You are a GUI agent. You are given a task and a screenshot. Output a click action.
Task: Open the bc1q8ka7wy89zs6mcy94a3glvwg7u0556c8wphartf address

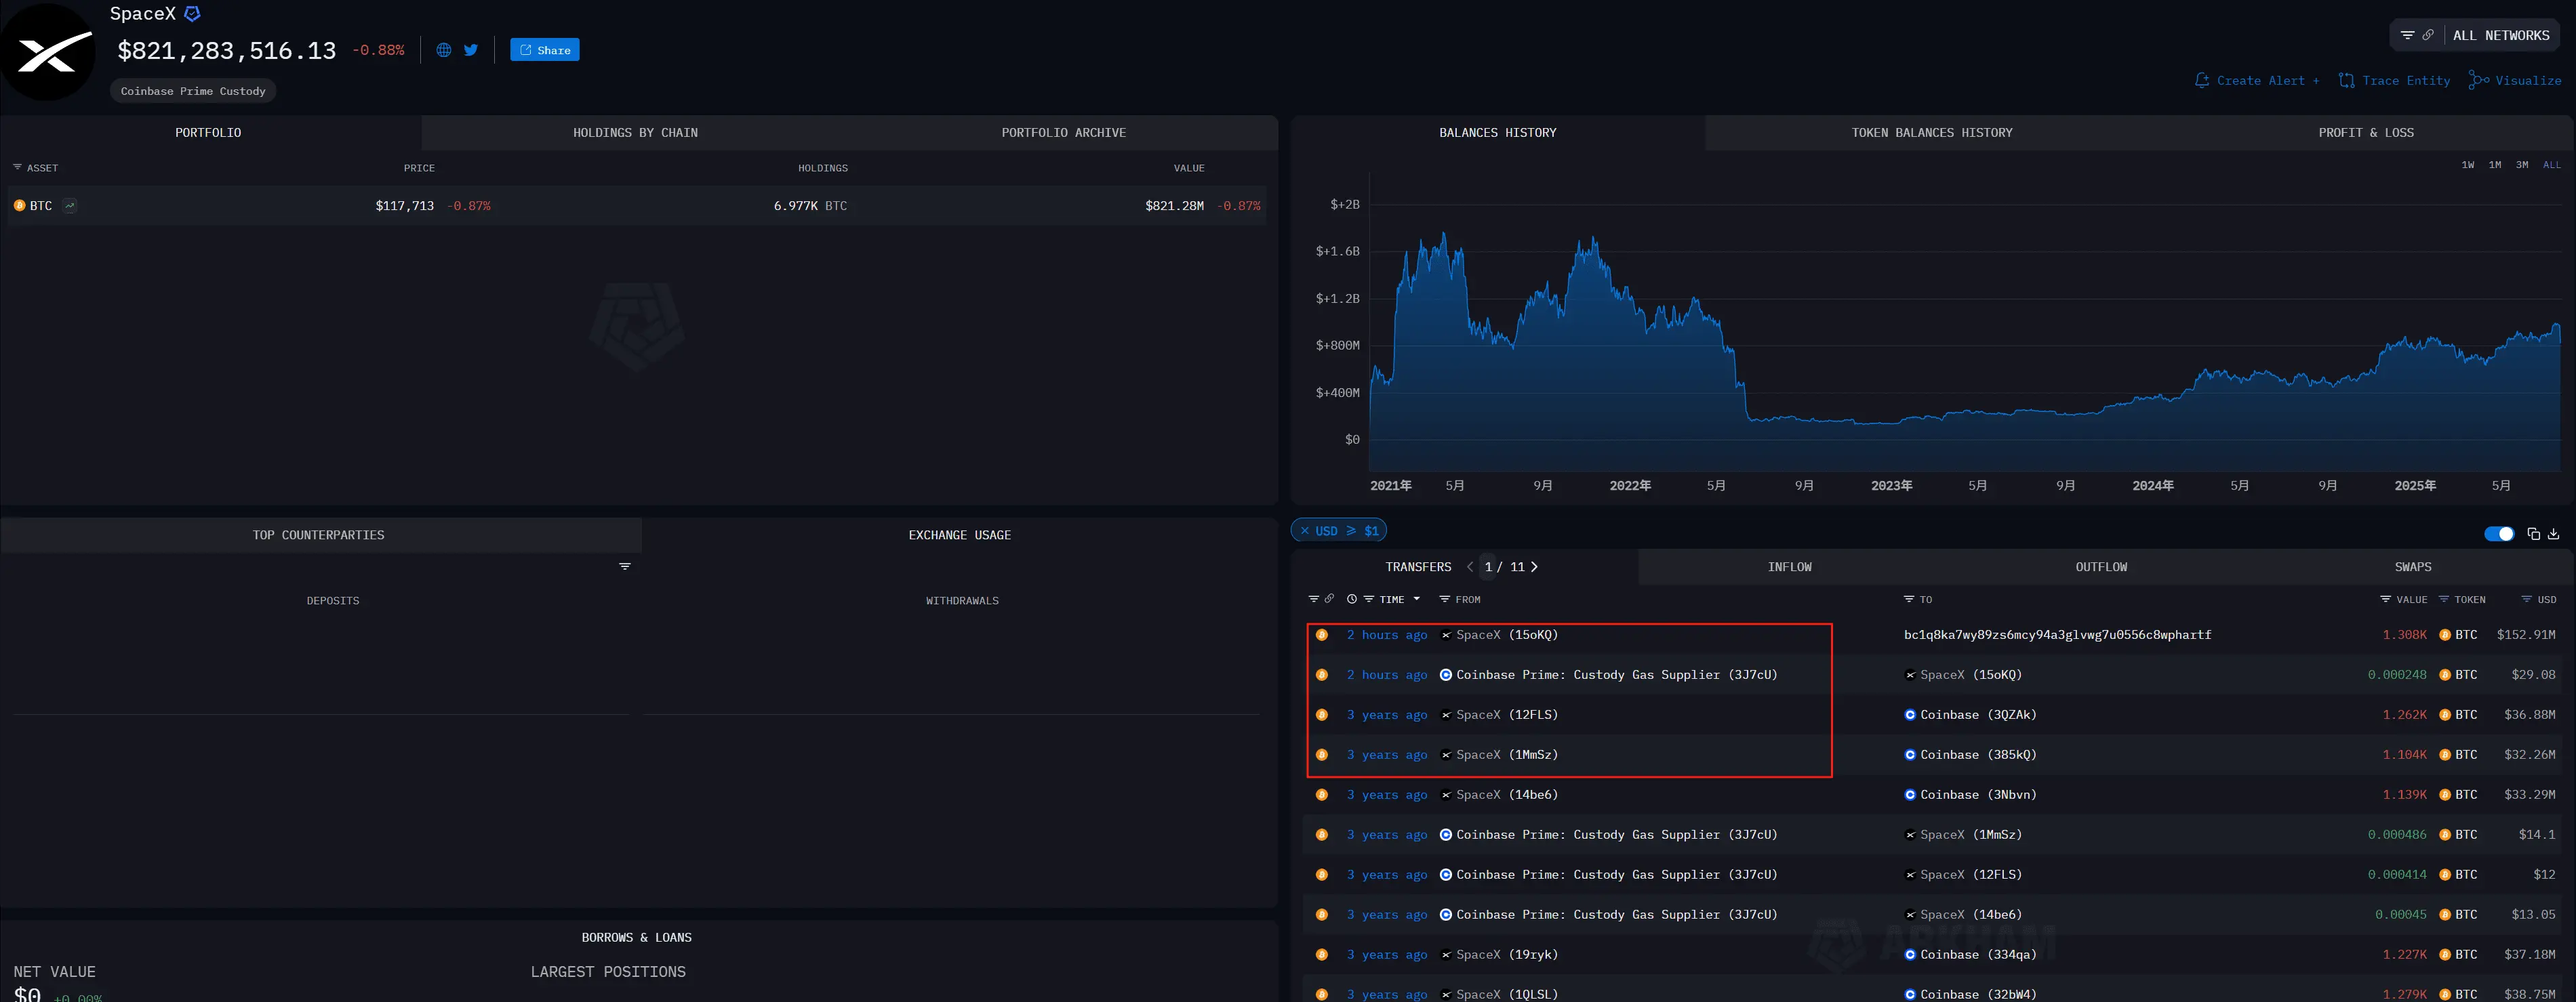pyautogui.click(x=2057, y=635)
